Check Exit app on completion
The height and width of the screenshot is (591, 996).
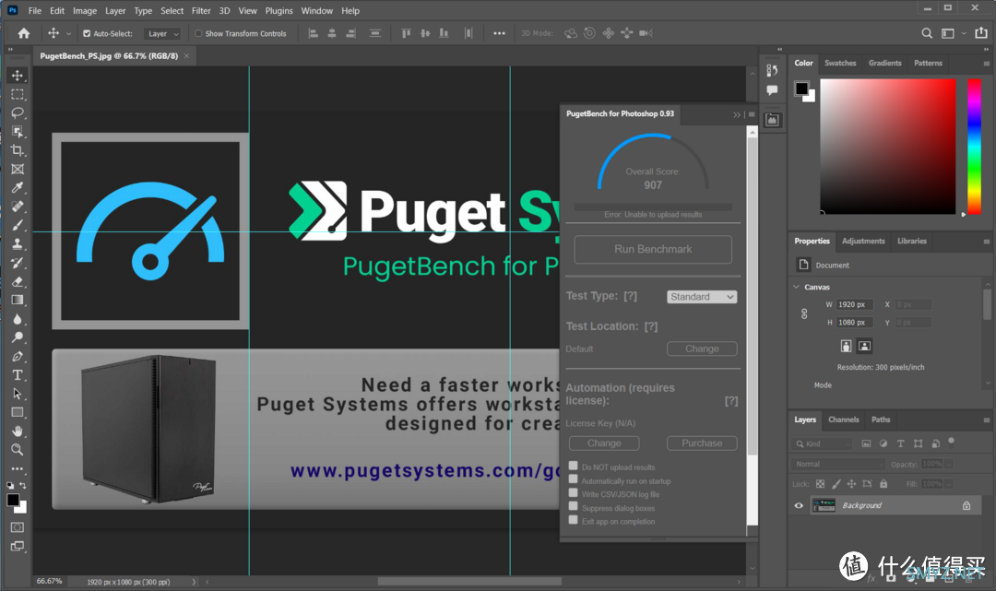click(x=573, y=521)
